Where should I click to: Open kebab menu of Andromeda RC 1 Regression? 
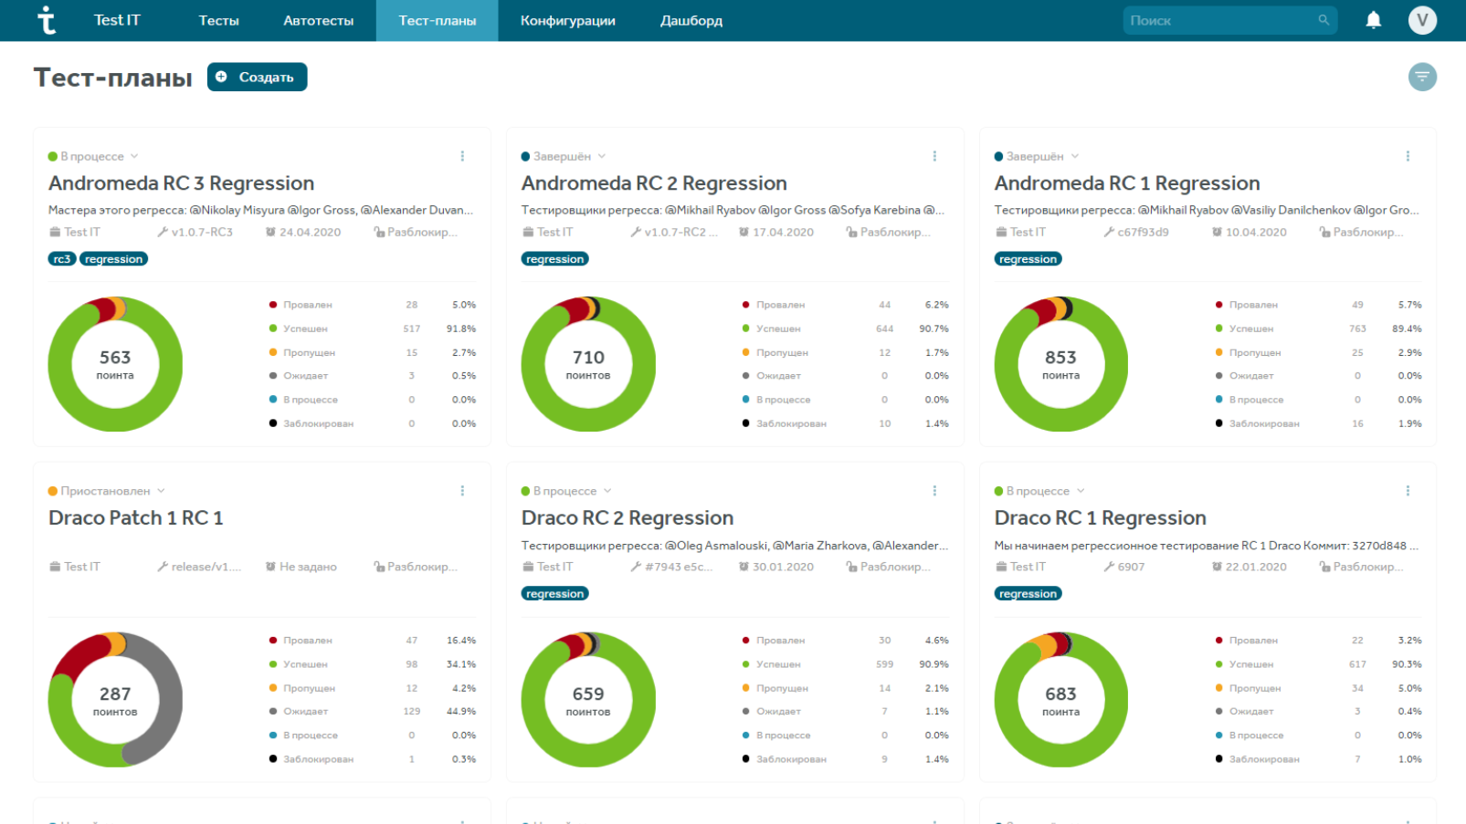click(1408, 156)
